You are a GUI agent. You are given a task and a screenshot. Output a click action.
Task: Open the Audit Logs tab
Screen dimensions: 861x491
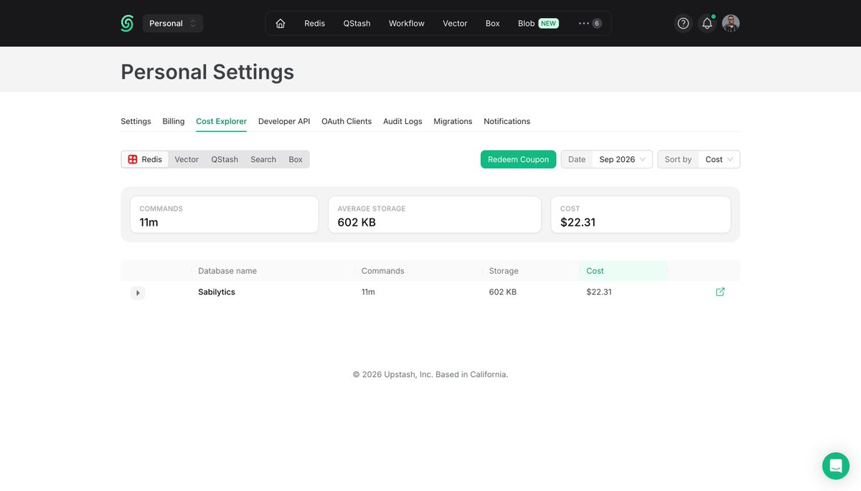403,121
